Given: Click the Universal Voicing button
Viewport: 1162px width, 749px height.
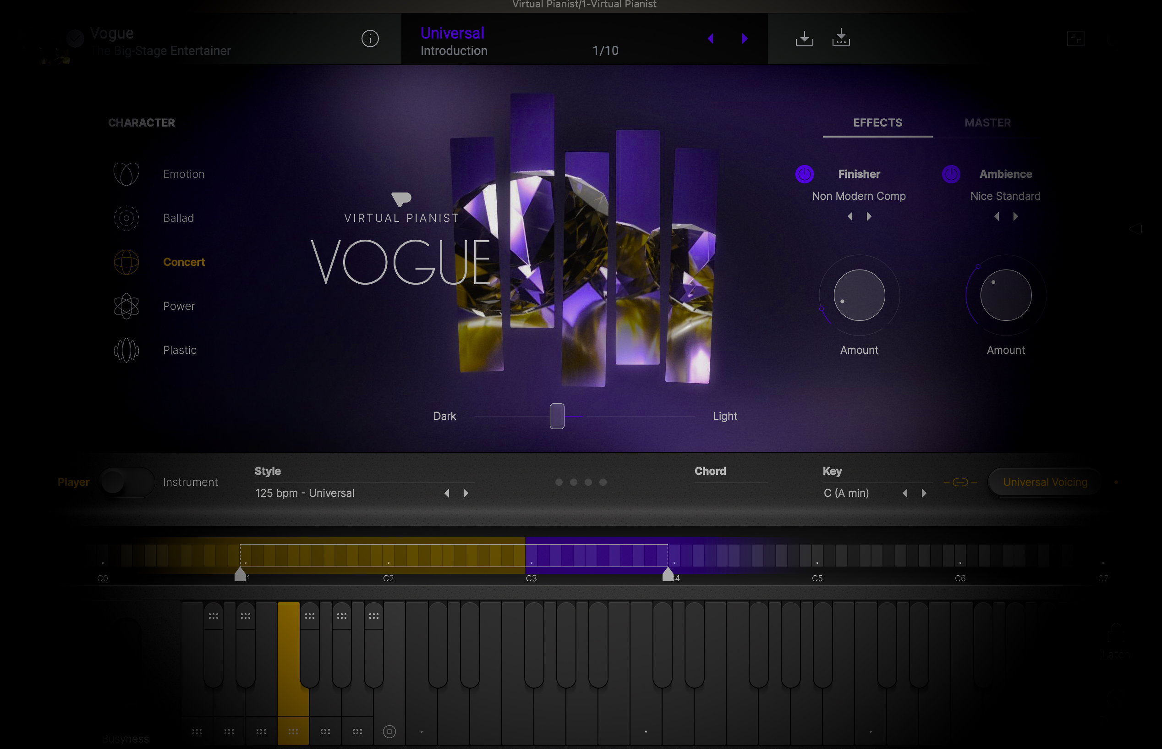Looking at the screenshot, I should coord(1045,482).
